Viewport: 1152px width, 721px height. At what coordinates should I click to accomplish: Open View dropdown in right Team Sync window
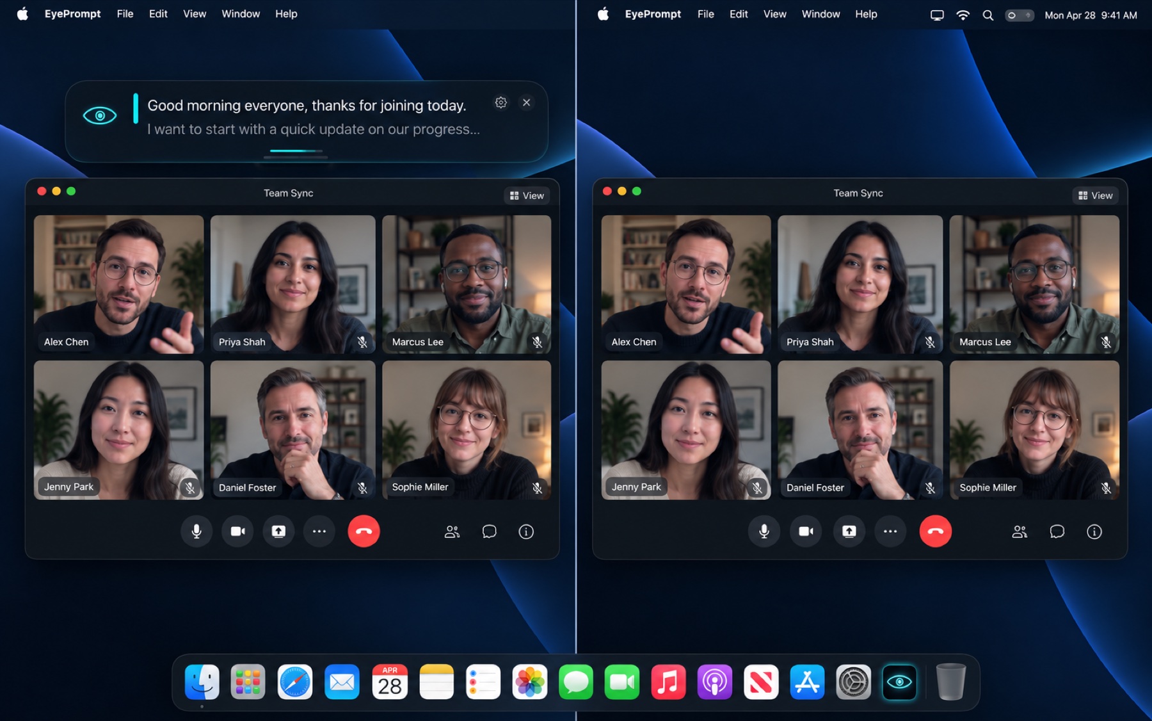click(1095, 195)
